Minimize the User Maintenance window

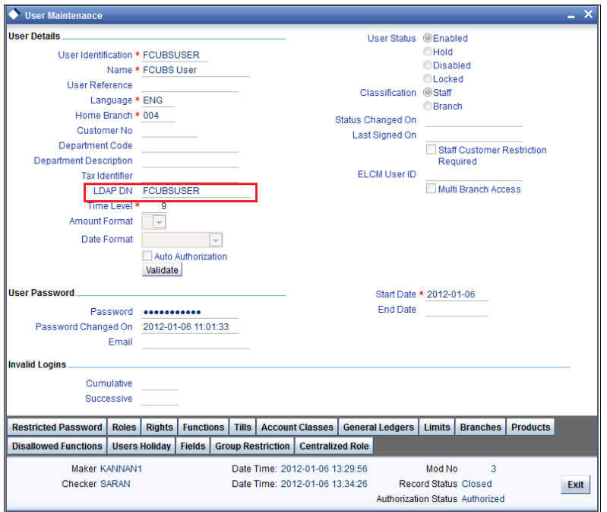click(571, 16)
